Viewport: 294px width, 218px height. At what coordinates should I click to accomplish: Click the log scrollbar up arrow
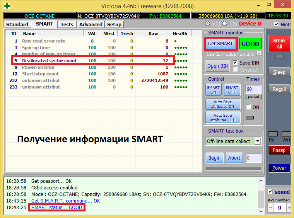(261, 181)
